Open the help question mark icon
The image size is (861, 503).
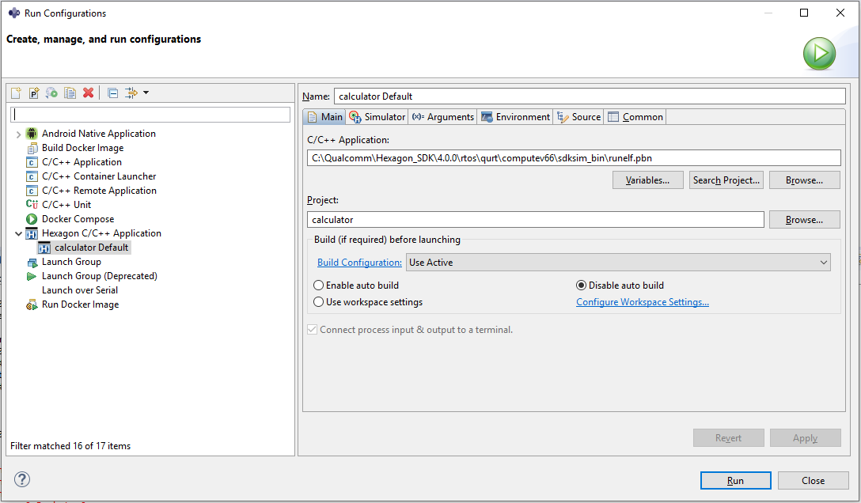pyautogui.click(x=22, y=479)
